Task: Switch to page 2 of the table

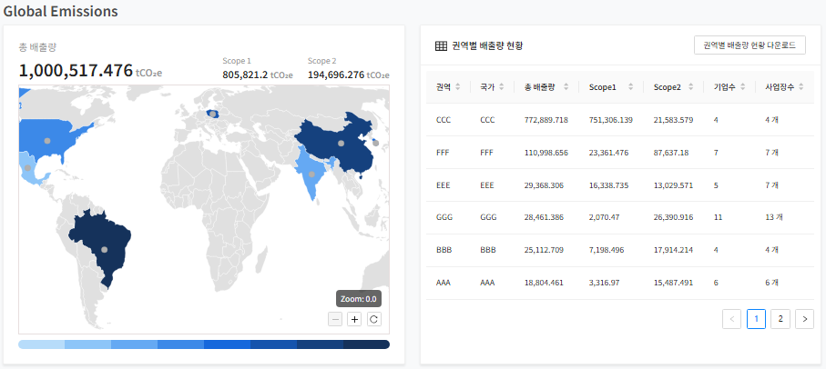Action: pos(780,318)
